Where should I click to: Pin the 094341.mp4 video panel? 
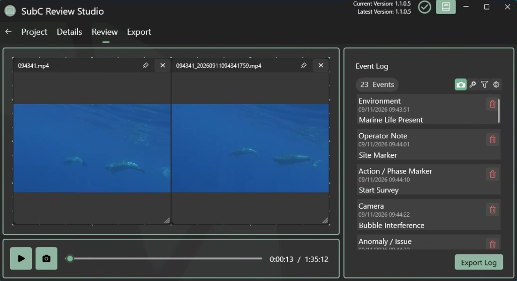point(146,65)
